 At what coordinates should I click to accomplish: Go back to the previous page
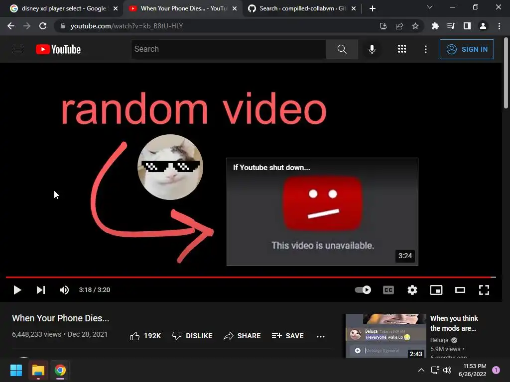click(x=11, y=26)
